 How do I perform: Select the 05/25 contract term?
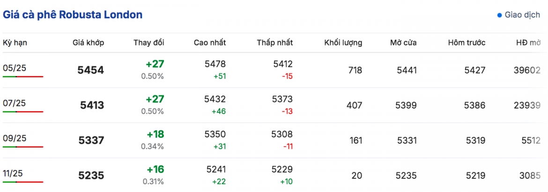click(11, 68)
